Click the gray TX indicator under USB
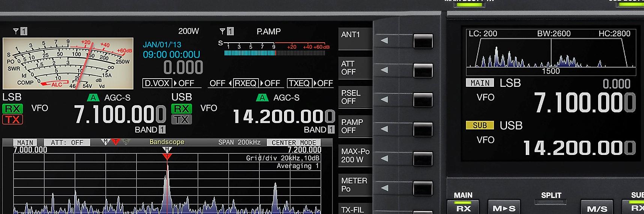The width and height of the screenshot is (644, 214). (182, 119)
